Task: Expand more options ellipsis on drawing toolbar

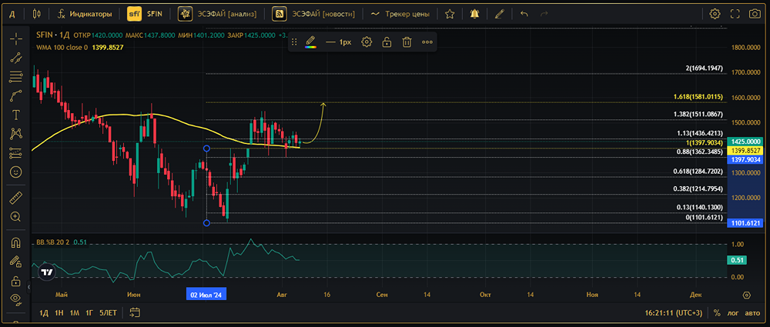Action: pos(427,42)
